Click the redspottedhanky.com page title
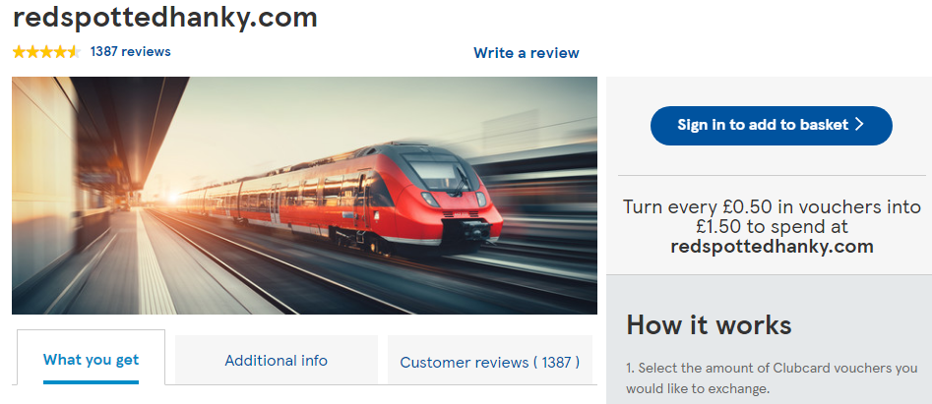Image resolution: width=932 pixels, height=404 pixels. (x=164, y=18)
